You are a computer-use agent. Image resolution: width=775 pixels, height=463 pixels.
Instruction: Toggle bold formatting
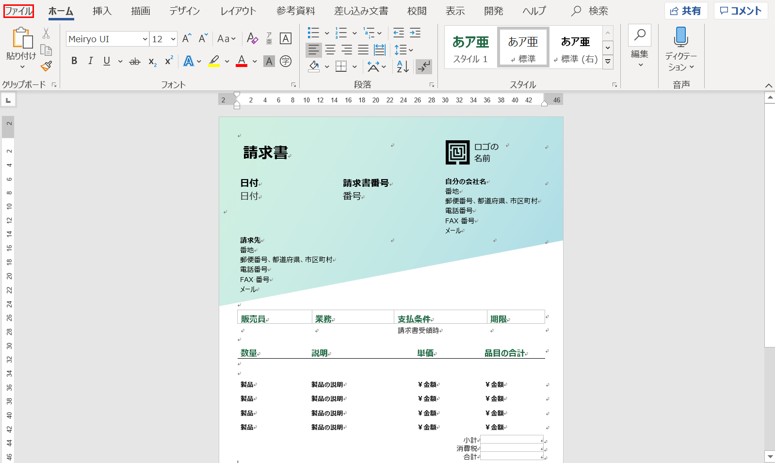coord(74,61)
